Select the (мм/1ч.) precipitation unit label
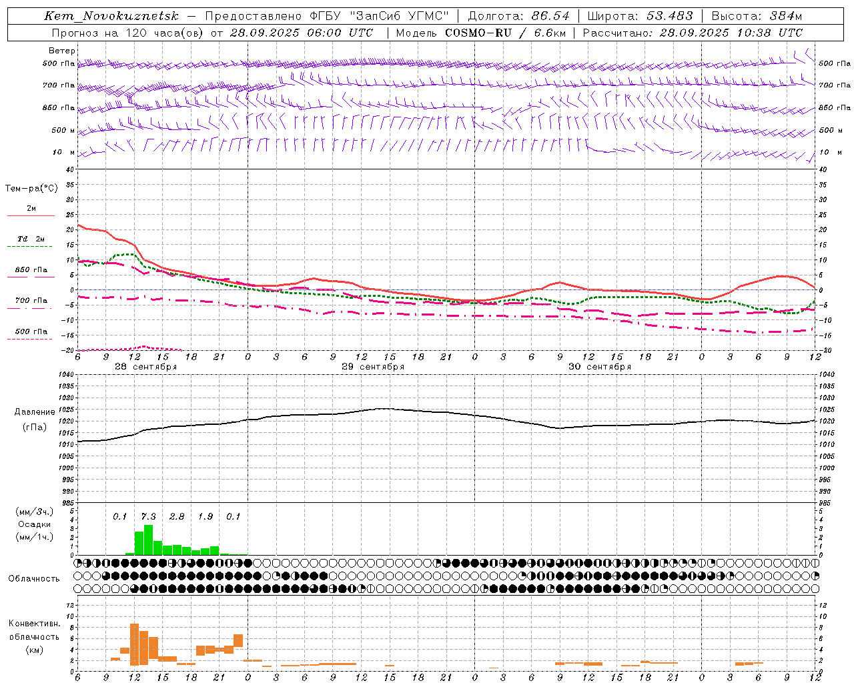854x683 pixels. pyautogui.click(x=34, y=538)
